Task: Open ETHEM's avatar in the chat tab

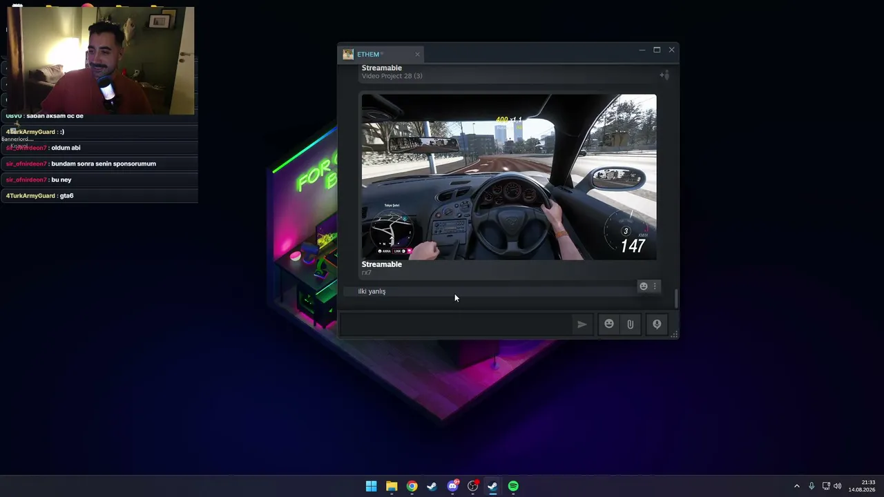Action: 348,55
